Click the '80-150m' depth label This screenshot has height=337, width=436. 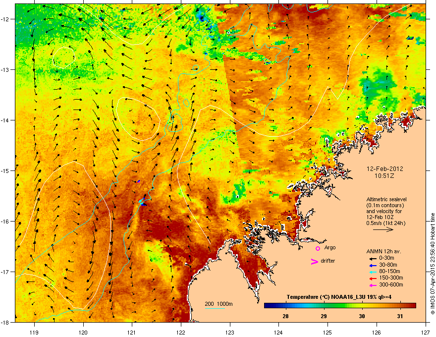coord(389,271)
